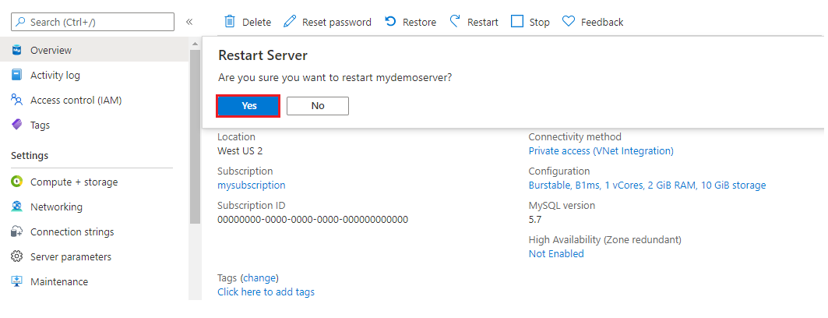Open Compute + storage settings icon
This screenshot has width=828, height=318.
point(16,182)
